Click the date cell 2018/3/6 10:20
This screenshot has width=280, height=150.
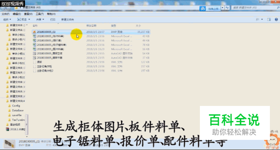(95, 49)
